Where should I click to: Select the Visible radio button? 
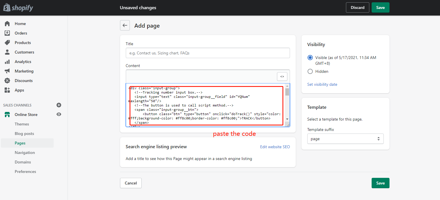[310, 58]
